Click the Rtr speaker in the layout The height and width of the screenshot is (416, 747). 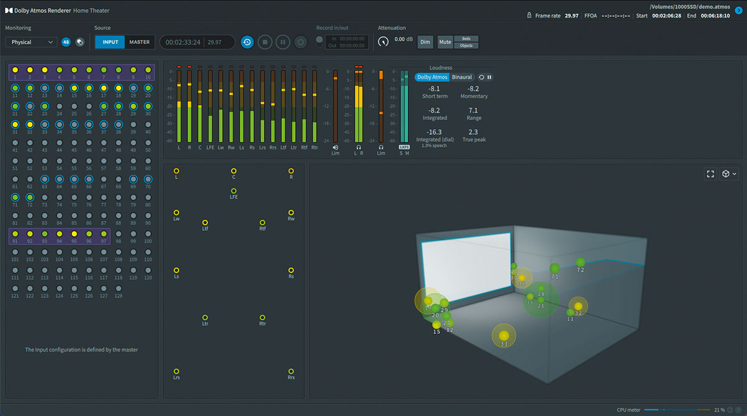click(262, 317)
